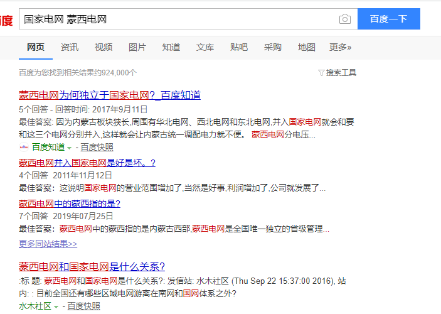The height and width of the screenshot is (314, 441).
Task: Open 百度快照 next to 百度知道
Action: [97, 147]
